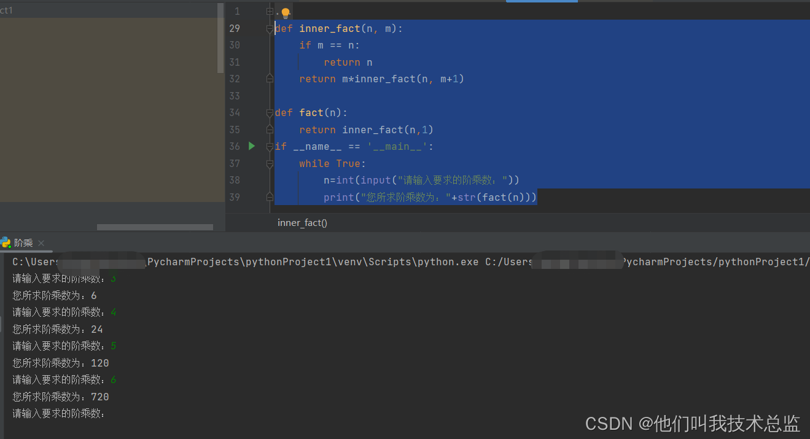Close the 阶乘 run tab
The height and width of the screenshot is (439, 810).
pos(41,243)
